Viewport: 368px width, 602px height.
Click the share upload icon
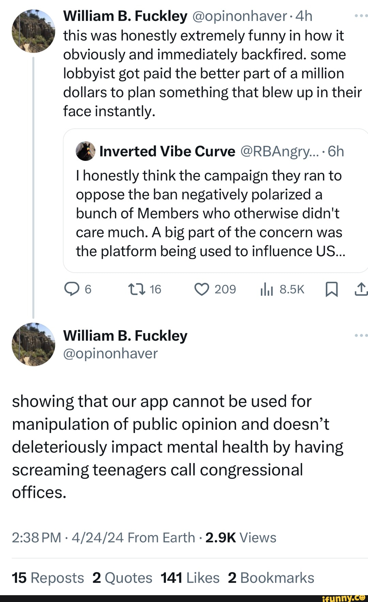click(361, 289)
